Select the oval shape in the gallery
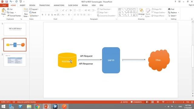 (131, 9)
